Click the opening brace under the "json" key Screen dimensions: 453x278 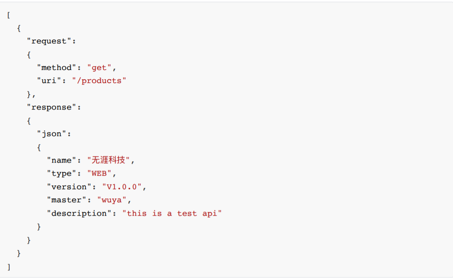click(x=39, y=147)
